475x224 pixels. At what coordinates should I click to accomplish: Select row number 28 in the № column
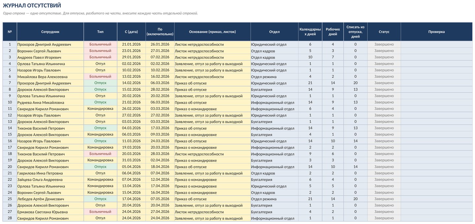pos(10,218)
